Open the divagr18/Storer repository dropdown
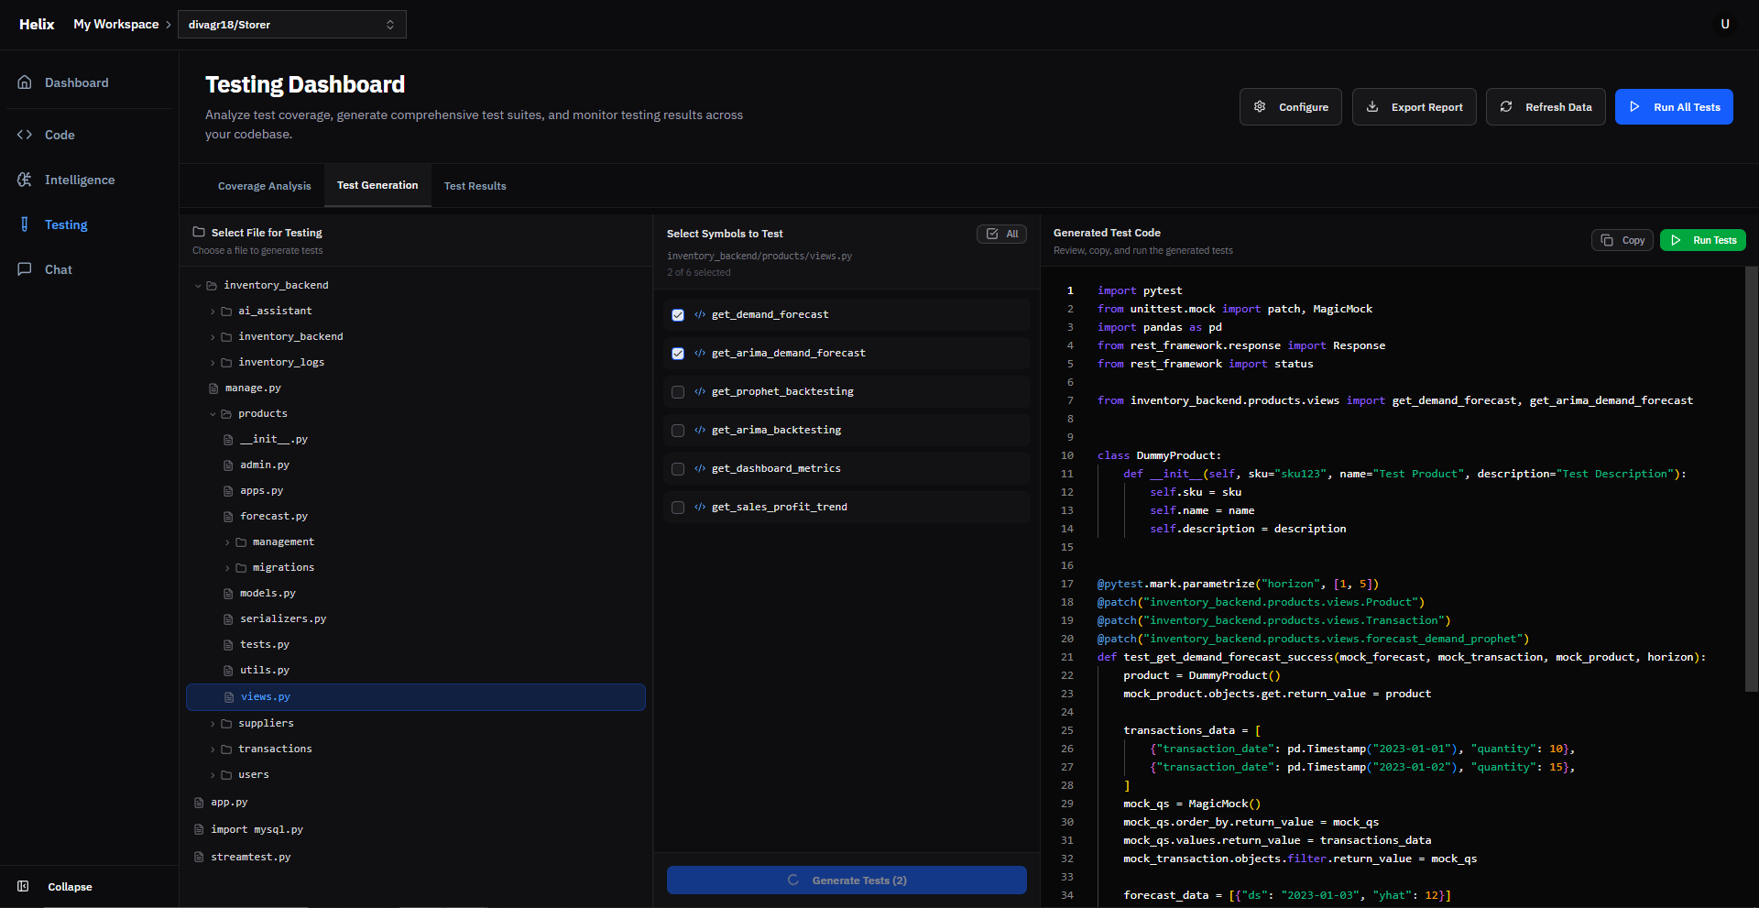The image size is (1759, 908). 291,25
